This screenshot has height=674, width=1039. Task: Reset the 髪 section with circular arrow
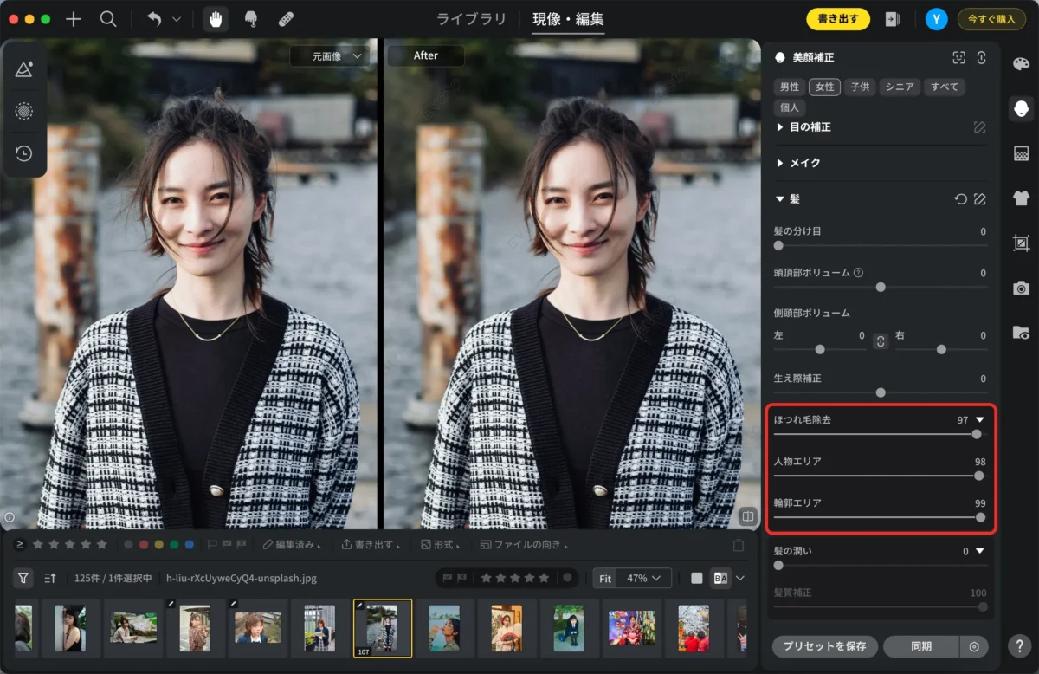(960, 199)
